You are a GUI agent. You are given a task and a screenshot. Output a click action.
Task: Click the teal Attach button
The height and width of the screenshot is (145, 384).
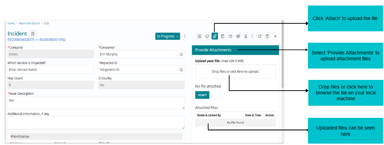[x=202, y=95]
